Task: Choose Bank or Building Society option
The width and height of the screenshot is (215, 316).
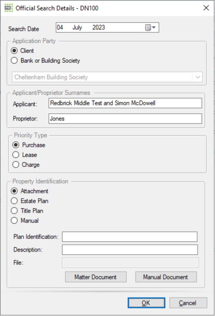Action: (14, 60)
